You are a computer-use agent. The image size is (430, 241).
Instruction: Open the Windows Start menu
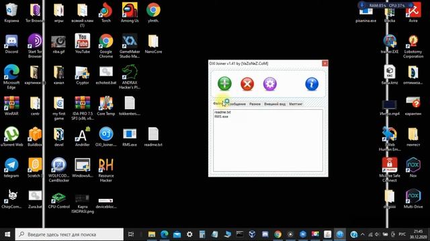[x=7, y=234]
